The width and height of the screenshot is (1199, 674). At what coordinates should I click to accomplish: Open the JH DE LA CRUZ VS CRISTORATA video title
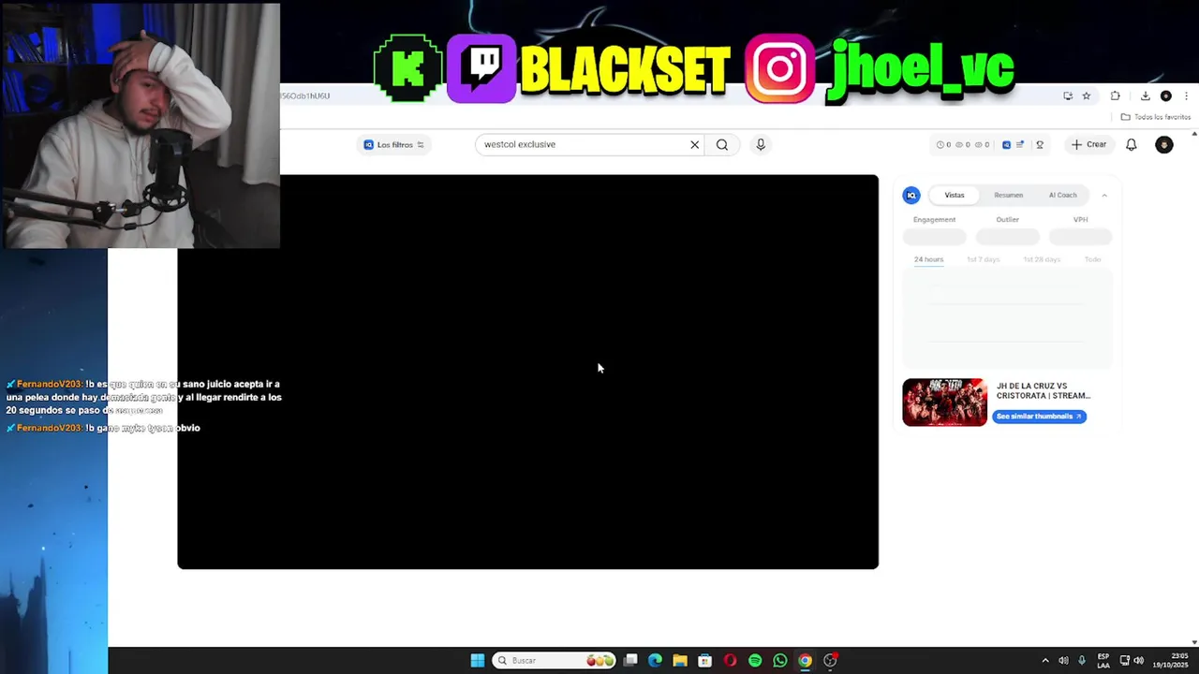point(1044,390)
